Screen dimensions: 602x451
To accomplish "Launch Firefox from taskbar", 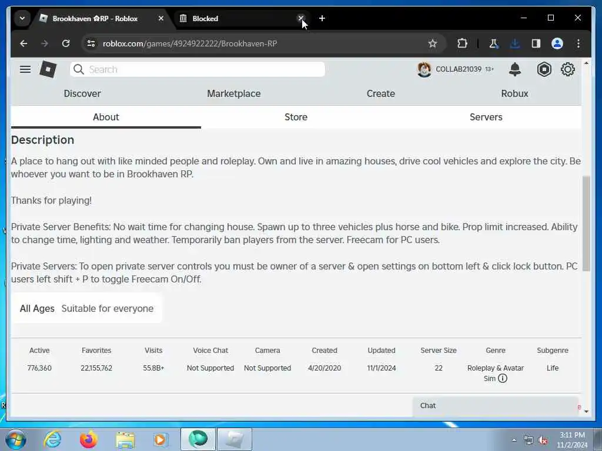I will pyautogui.click(x=89, y=439).
